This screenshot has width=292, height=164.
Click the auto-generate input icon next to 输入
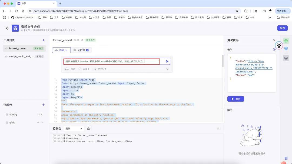(x=274, y=49)
